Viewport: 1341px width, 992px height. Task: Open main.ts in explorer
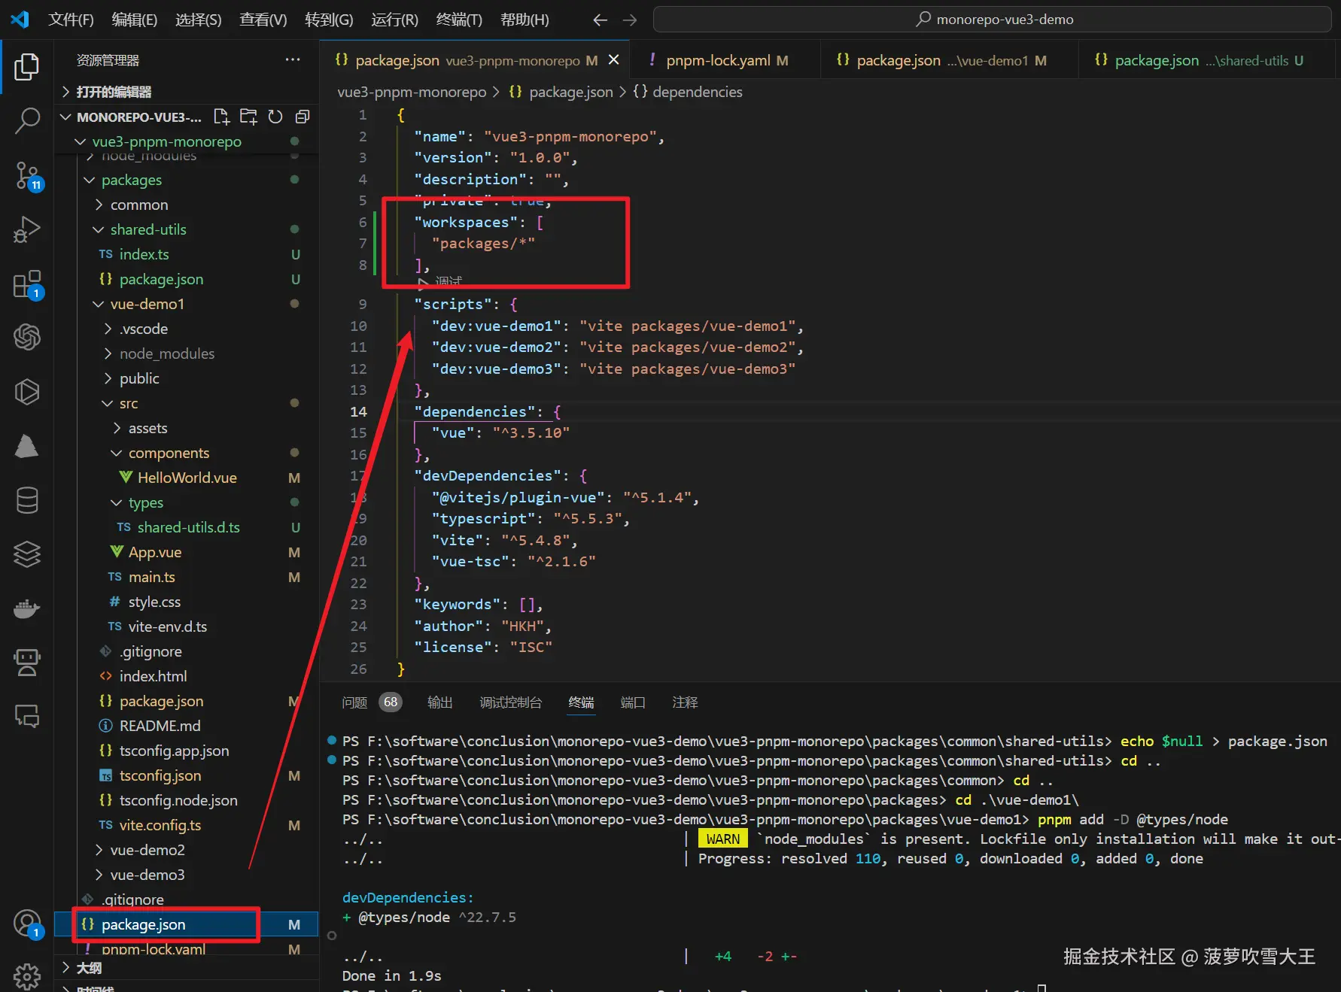151,577
